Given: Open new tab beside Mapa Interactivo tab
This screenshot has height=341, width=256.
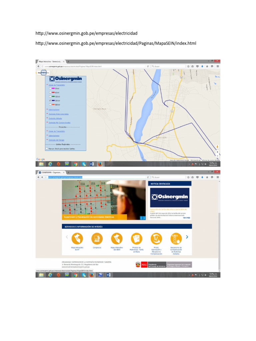Looking at the screenshot, I should [68, 62].
